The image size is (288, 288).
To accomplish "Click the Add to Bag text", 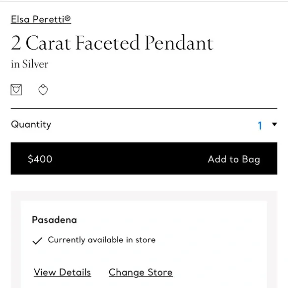I will pos(234,159).
